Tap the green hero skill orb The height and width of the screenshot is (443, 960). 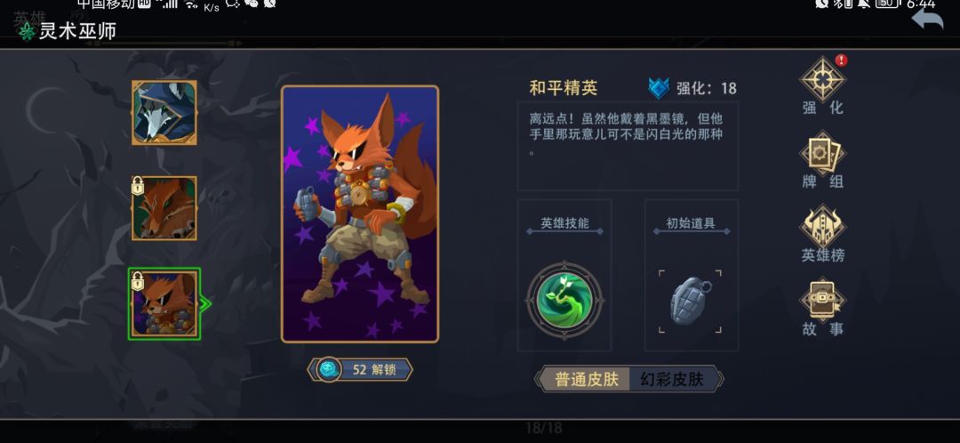tap(564, 301)
